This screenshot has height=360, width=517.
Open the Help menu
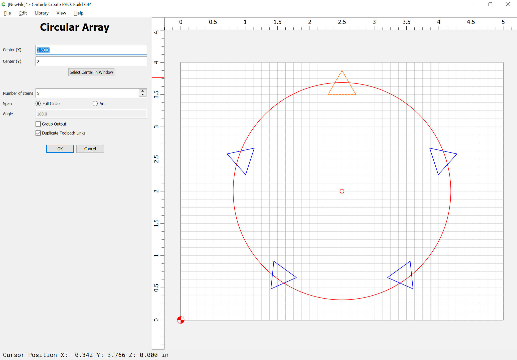coord(79,13)
